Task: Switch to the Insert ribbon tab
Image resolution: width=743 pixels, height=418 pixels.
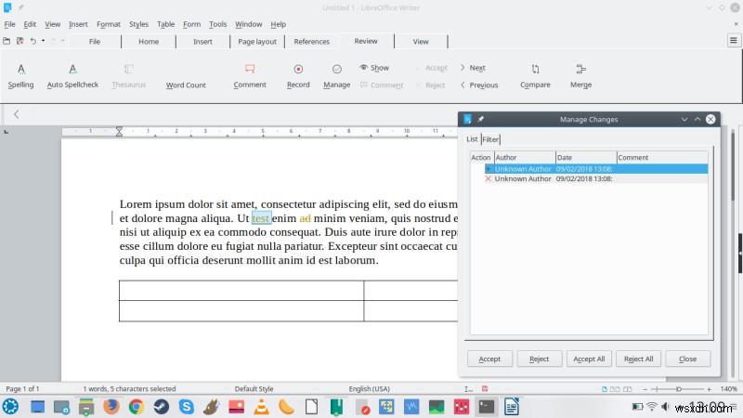Action: (202, 42)
